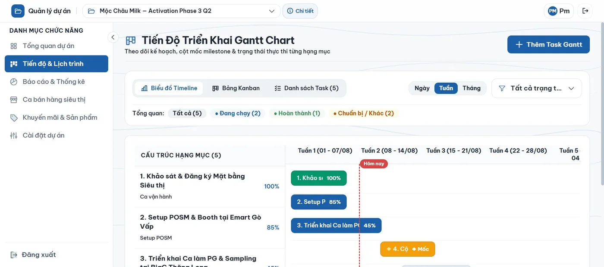The width and height of the screenshot is (604, 267).
Task: Click the Ca vận hành label
Action: tap(156, 197)
